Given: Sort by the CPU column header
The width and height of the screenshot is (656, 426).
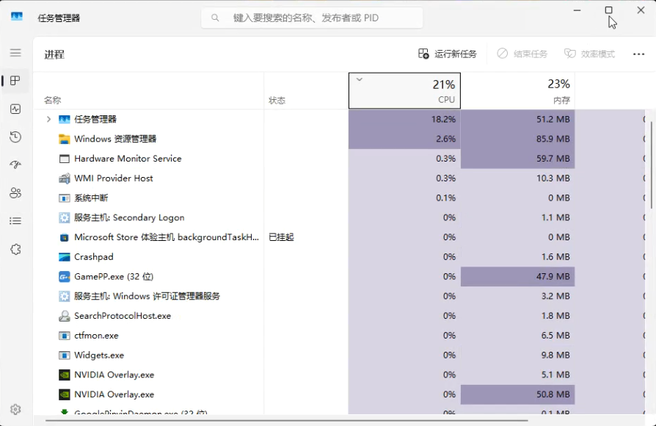Looking at the screenshot, I should pyautogui.click(x=404, y=90).
